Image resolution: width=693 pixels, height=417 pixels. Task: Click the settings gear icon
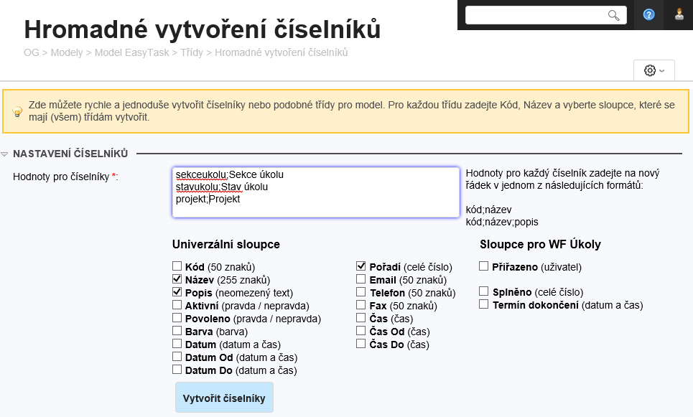click(650, 70)
